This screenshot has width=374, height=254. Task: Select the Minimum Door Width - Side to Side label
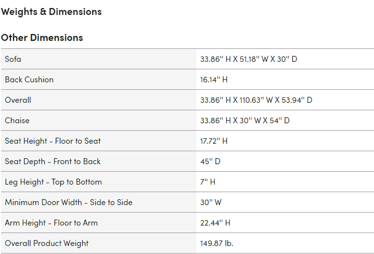point(69,202)
